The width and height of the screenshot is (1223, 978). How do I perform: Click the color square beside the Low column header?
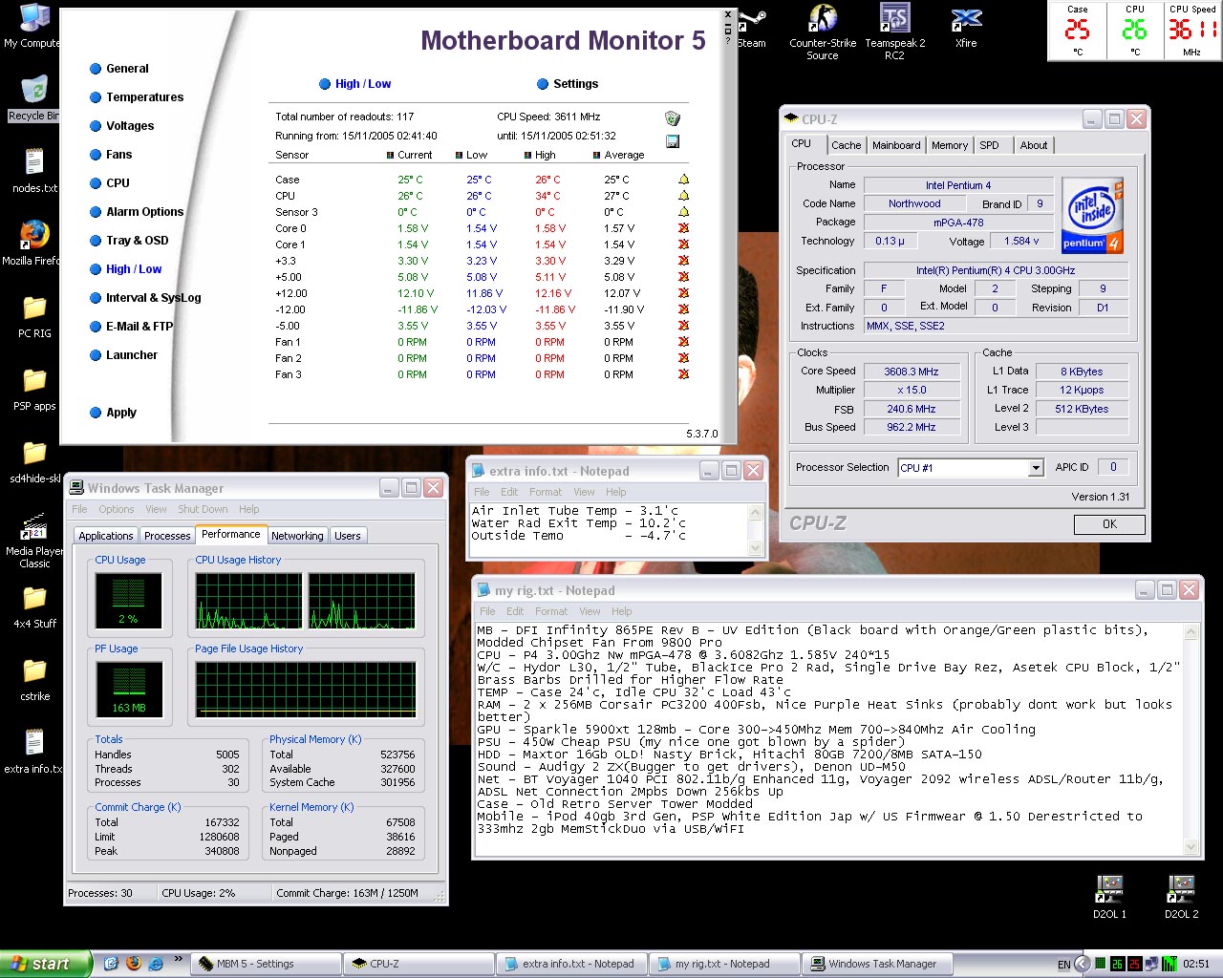pos(460,155)
